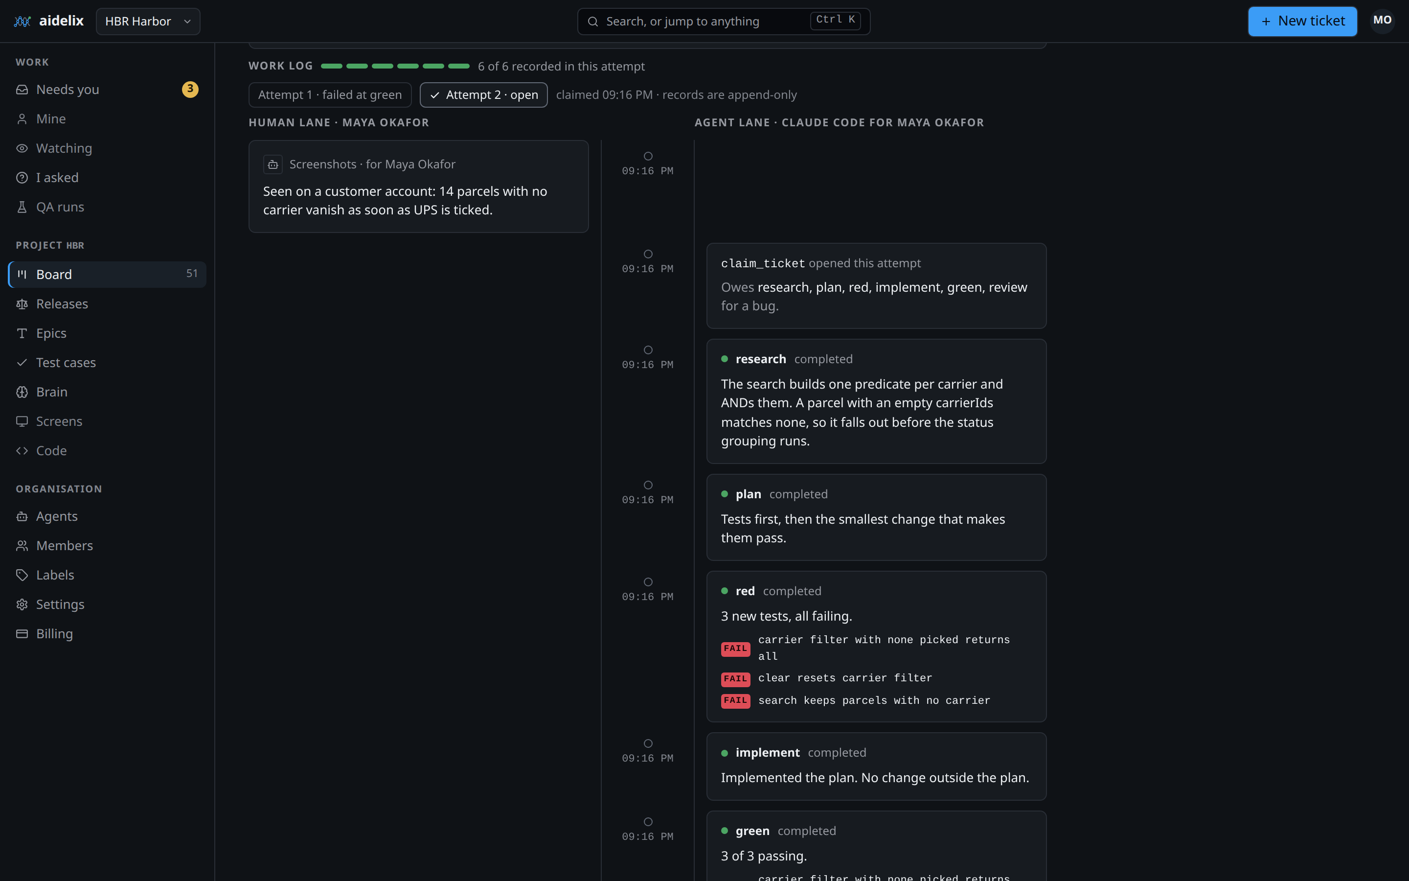
Task: Click the first work log progress segment
Action: click(331, 67)
